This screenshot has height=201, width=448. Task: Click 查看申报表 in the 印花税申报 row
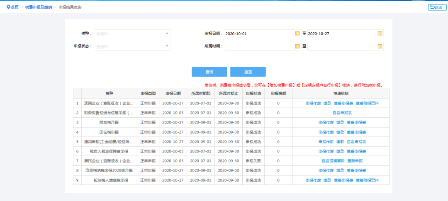[356, 132]
